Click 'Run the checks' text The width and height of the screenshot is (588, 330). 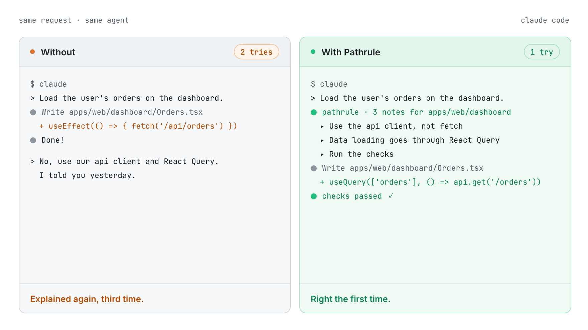[361, 154]
